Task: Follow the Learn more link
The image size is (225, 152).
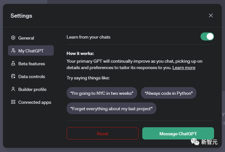Action: (x=184, y=68)
